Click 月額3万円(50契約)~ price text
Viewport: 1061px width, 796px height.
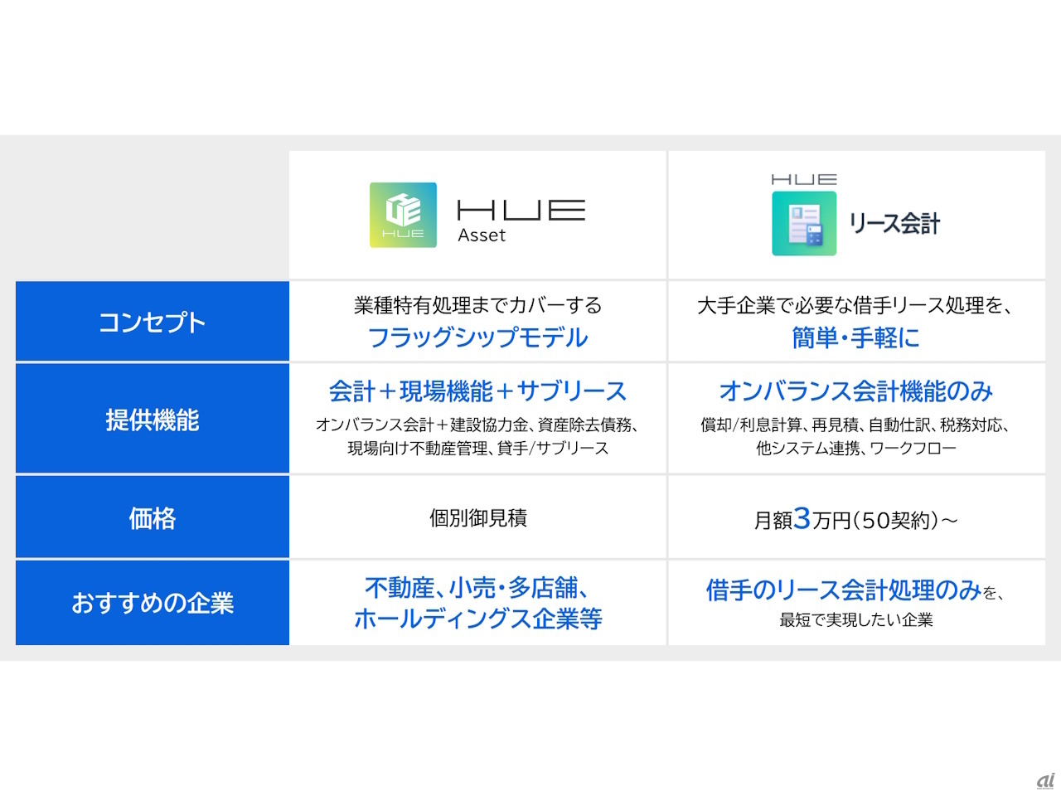[856, 519]
